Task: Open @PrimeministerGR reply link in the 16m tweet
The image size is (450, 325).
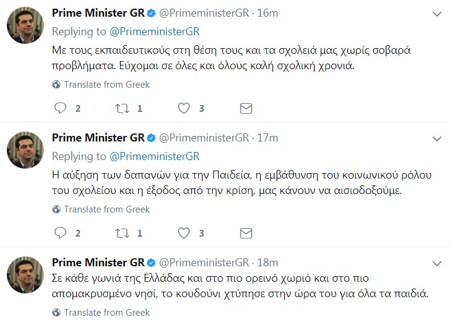Action: click(x=155, y=32)
